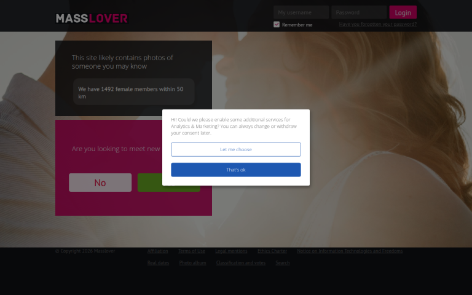Viewport: 472px width, 295px height.
Task: Click the 1492 female members text
Action: click(x=131, y=92)
